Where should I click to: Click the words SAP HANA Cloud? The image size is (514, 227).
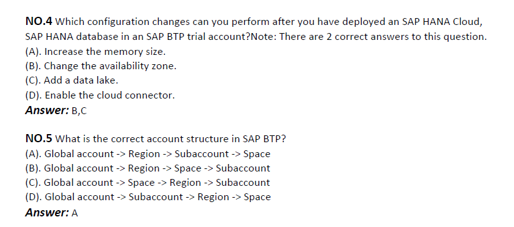442,22
